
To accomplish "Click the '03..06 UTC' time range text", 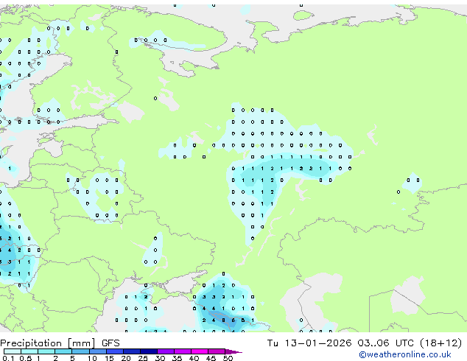I will (x=385, y=343).
